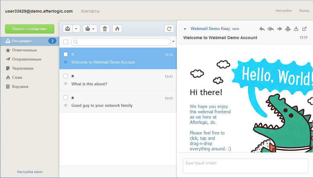The image size is (313, 178).
Task: Expand message header details arrow
Action: [x=185, y=29]
